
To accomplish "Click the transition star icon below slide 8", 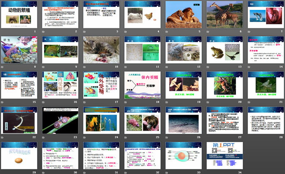I will 3,67.
